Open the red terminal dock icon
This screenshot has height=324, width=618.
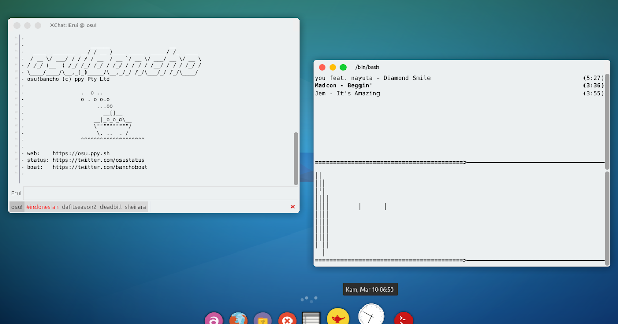(404, 319)
